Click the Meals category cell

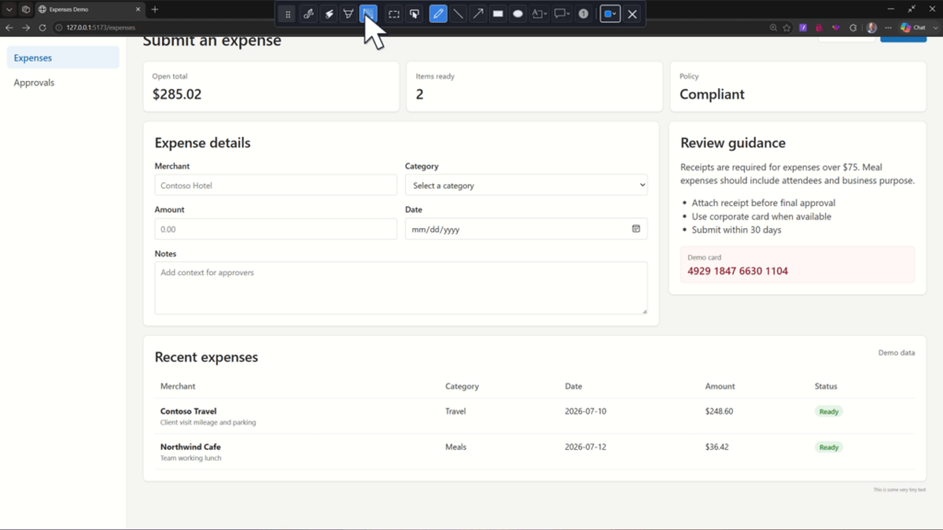coord(456,446)
